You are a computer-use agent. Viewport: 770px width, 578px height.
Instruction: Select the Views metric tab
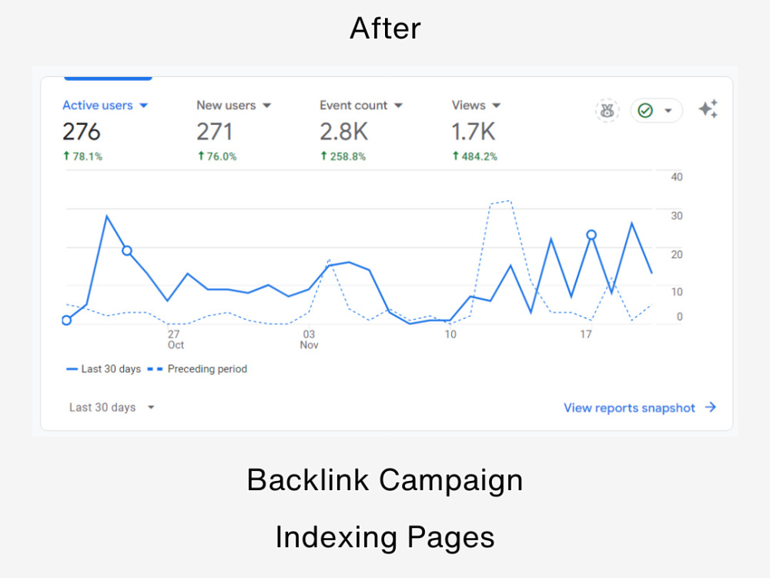468,105
